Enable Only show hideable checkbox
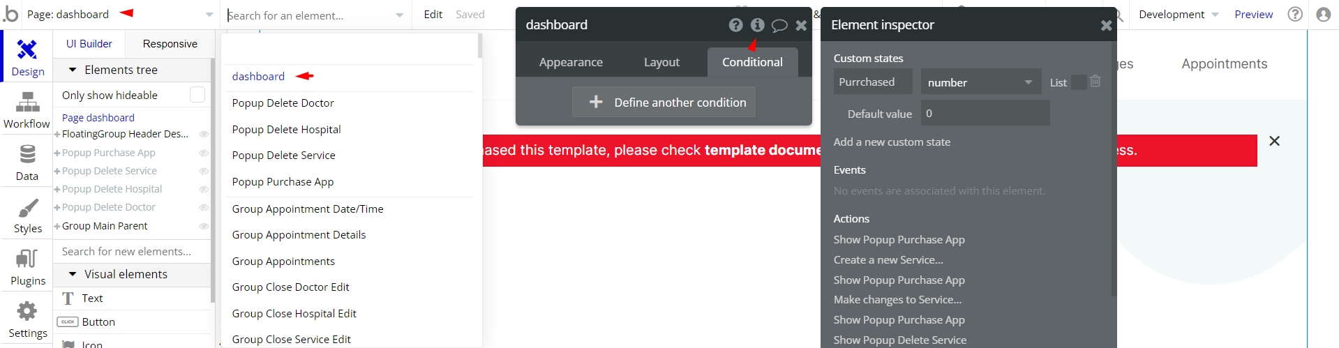1339x348 pixels. pos(197,95)
